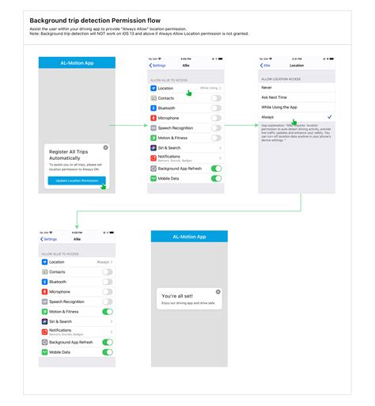Screen dimensions: 375x406
Task: Tap Background App Refresh icon on Location Always screen
Action: click(x=44, y=342)
